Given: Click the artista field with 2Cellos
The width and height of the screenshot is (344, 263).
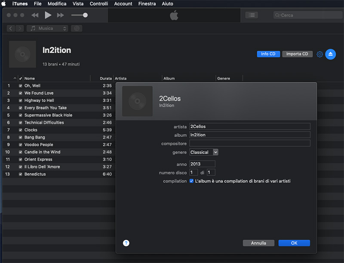Looking at the screenshot, I should pyautogui.click(x=250, y=127).
